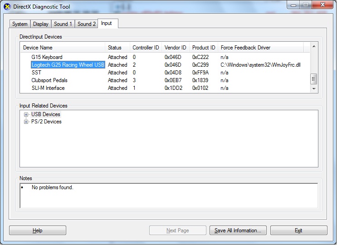Exit the DirectX Diagnostic Tool
Viewport: 337px width, 245px height.
(x=298, y=230)
